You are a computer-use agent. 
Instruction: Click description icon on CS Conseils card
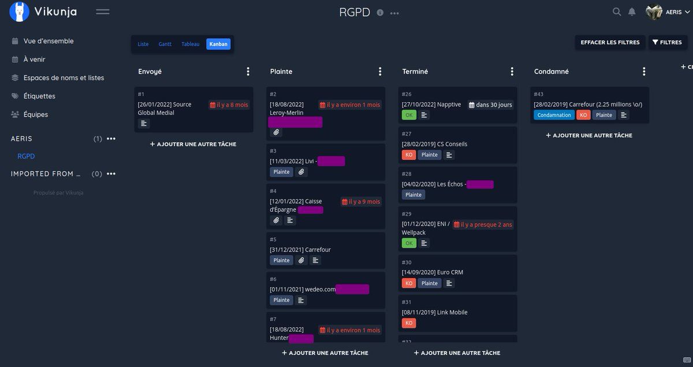[x=449, y=155]
